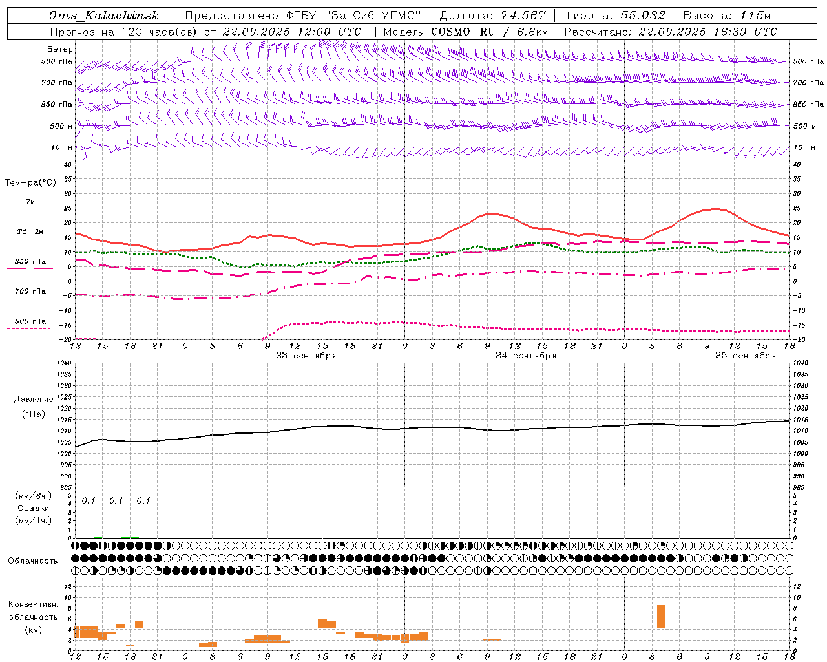Click the 'Высота: 115м' header field
Image resolution: width=827 pixels, height=662 pixels.
click(727, 16)
